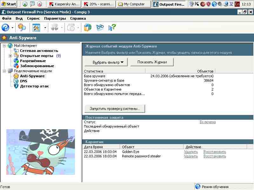The image size is (254, 190).
Task: Click the Детектор атак shield icon
Action: tap(16, 86)
